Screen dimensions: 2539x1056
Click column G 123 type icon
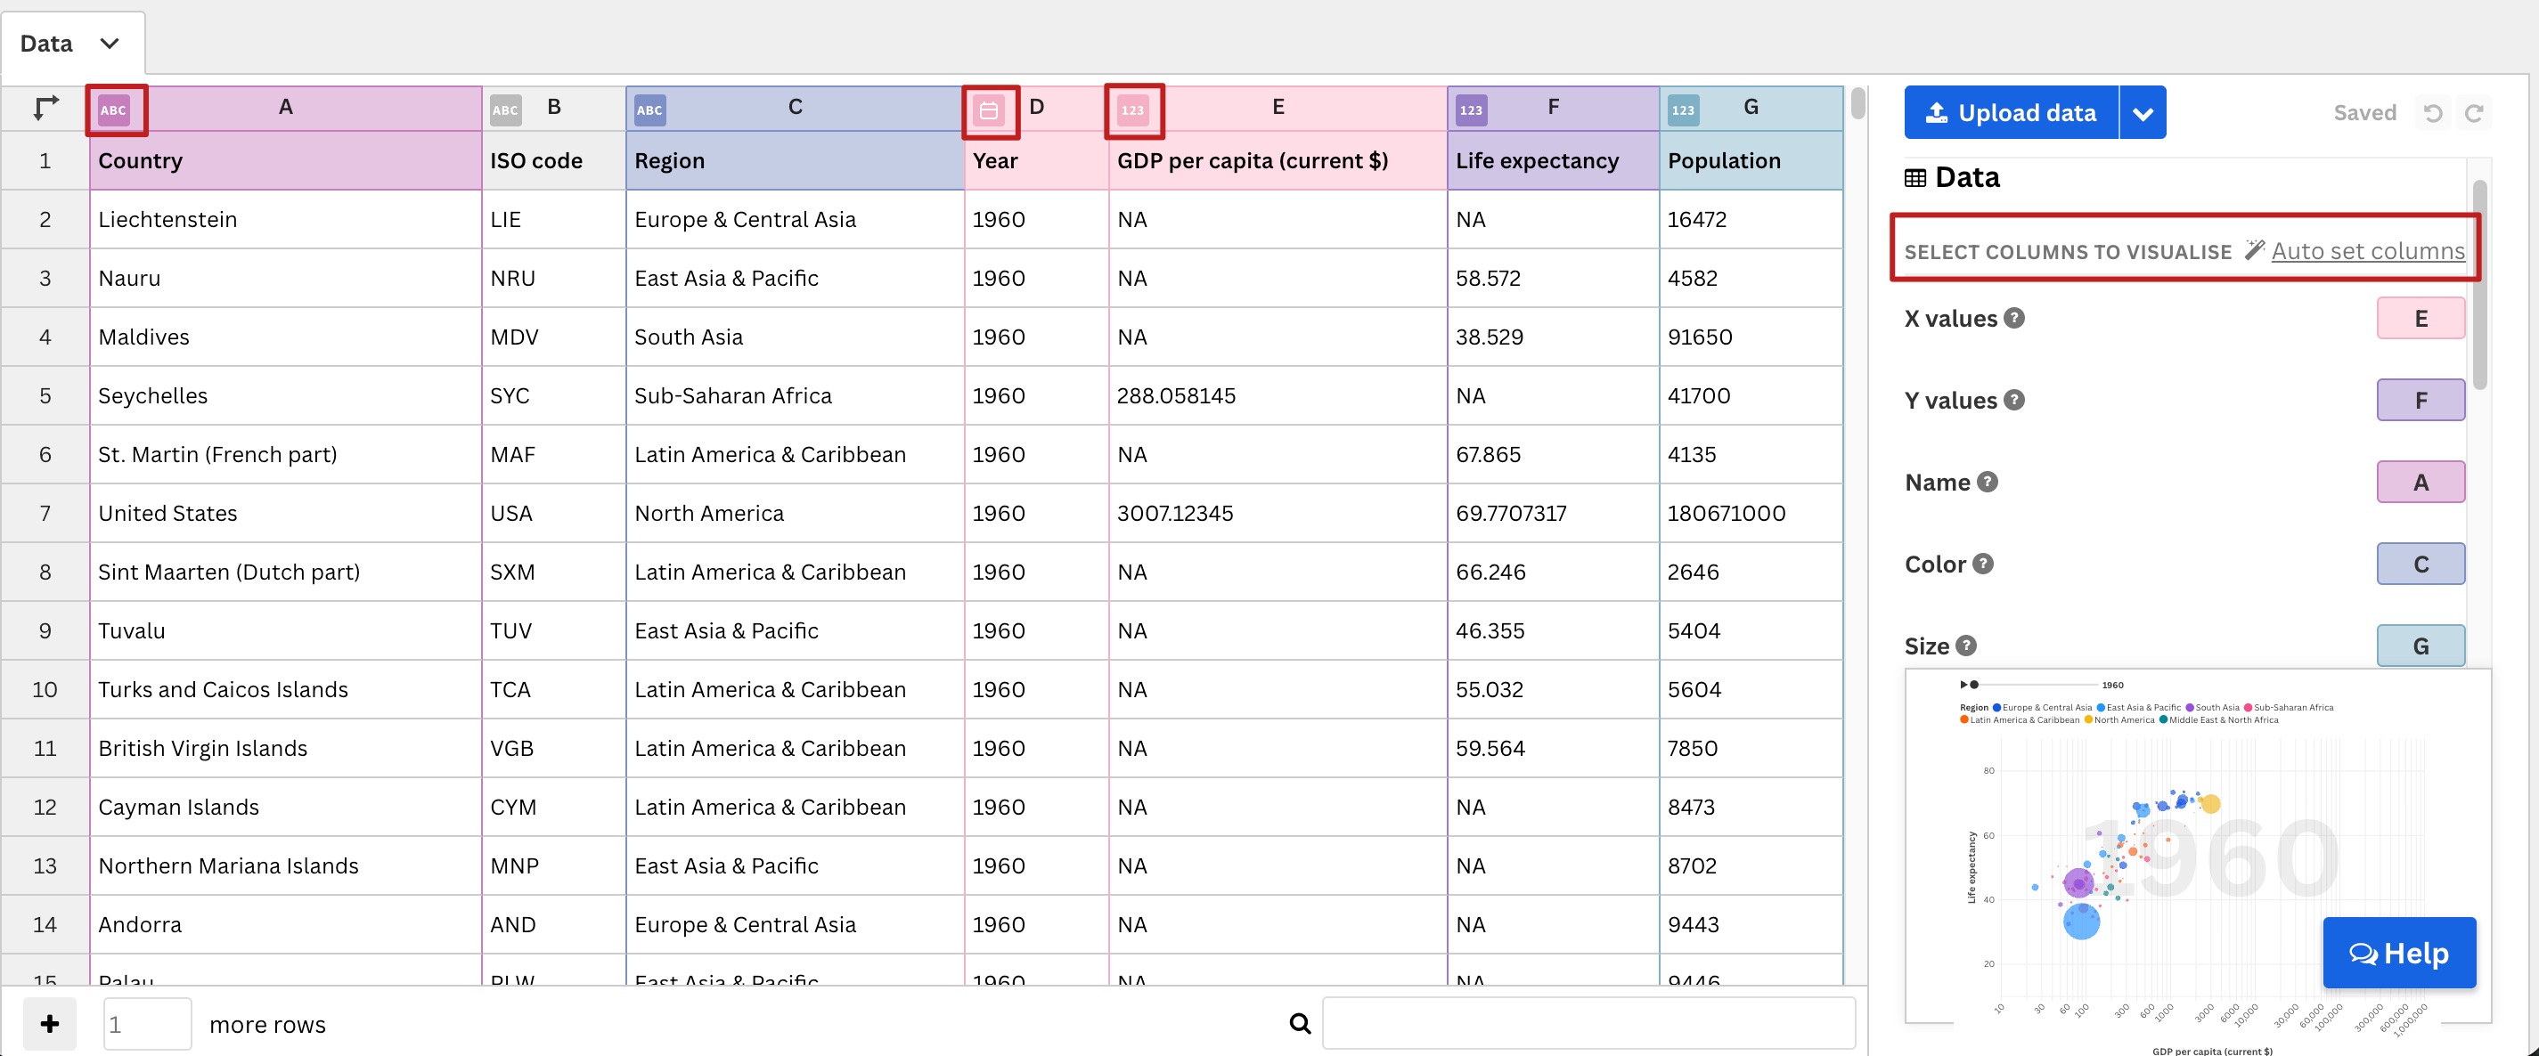pyautogui.click(x=1683, y=110)
